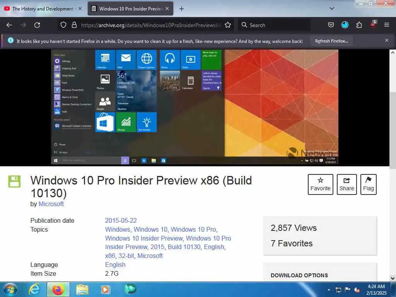Click the DOWNLOAD OPTIONS heading
This screenshot has height=297, width=396.
299,275
